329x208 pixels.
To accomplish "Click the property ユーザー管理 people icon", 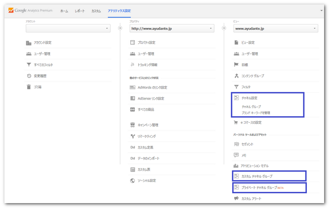I will coord(132,54).
